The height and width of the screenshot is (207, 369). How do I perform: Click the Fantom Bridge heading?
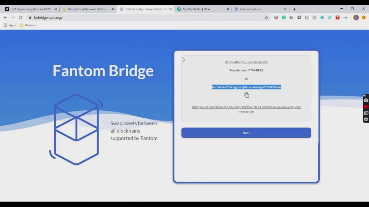click(x=103, y=71)
